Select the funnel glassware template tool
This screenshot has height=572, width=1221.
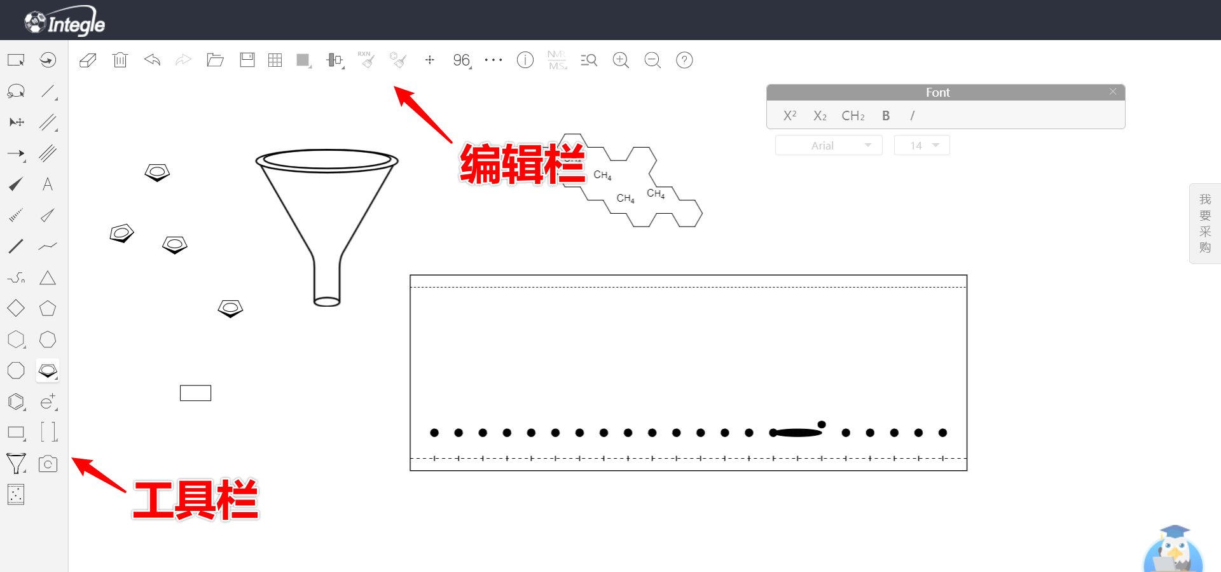(x=16, y=464)
